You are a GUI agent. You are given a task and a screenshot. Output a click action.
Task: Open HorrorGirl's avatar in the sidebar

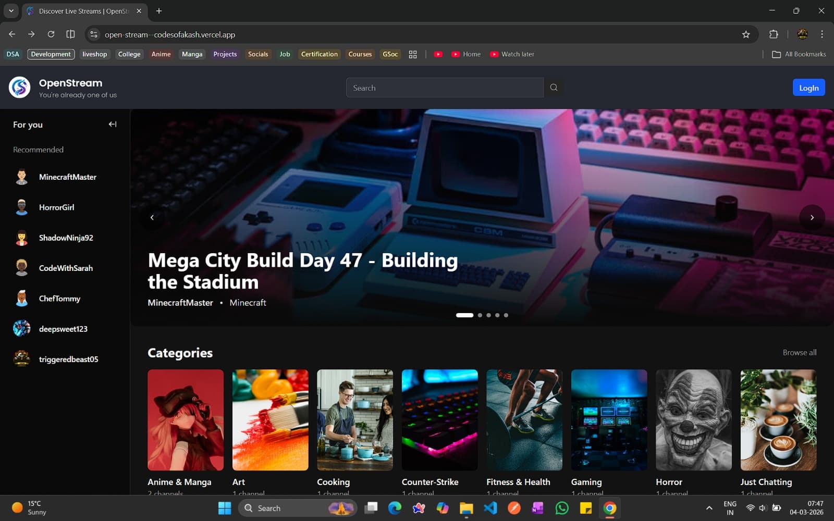point(21,207)
